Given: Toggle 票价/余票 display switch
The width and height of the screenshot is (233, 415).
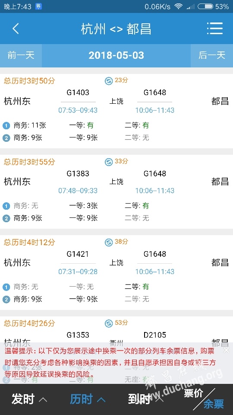Looking at the screenshot, I should coord(204,399).
